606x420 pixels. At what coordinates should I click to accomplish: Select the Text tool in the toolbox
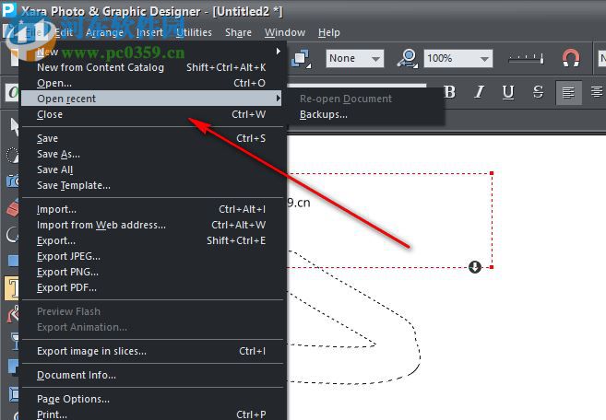coord(12,288)
